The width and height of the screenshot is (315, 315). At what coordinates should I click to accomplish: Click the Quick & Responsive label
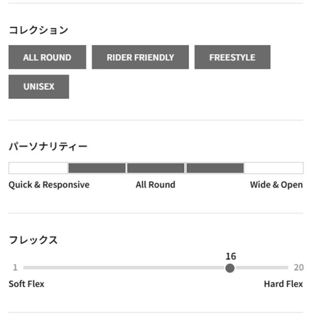coord(49,185)
